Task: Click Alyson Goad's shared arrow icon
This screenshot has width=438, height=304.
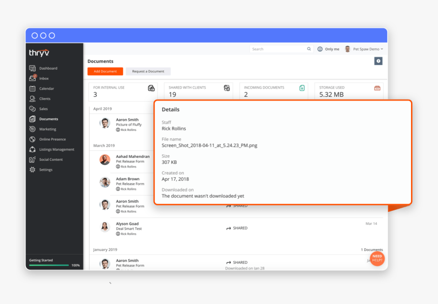Action: pos(229,228)
